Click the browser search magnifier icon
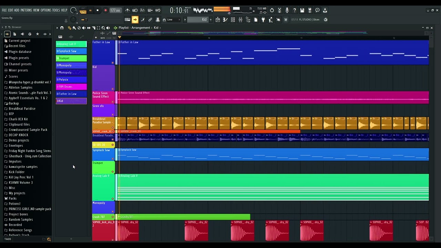 coord(49,239)
